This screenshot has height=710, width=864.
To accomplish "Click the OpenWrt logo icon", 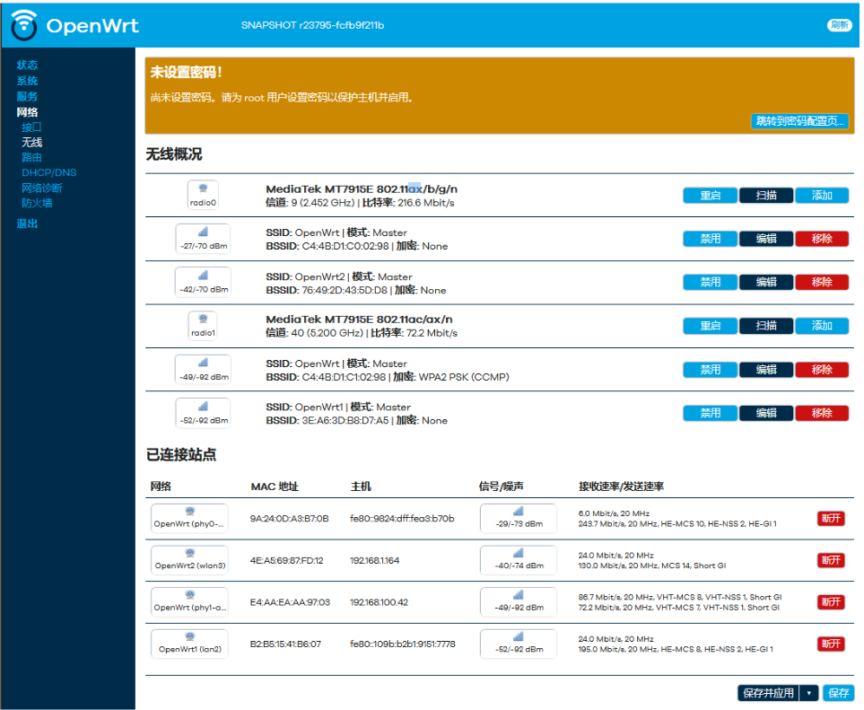I will tap(24, 25).
